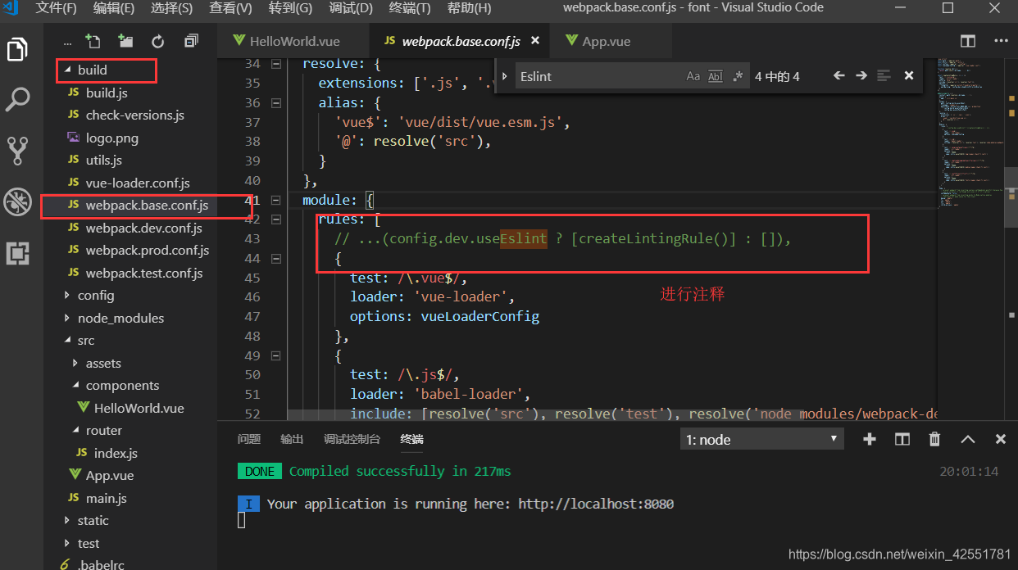Collapse the router folder

[76, 431]
